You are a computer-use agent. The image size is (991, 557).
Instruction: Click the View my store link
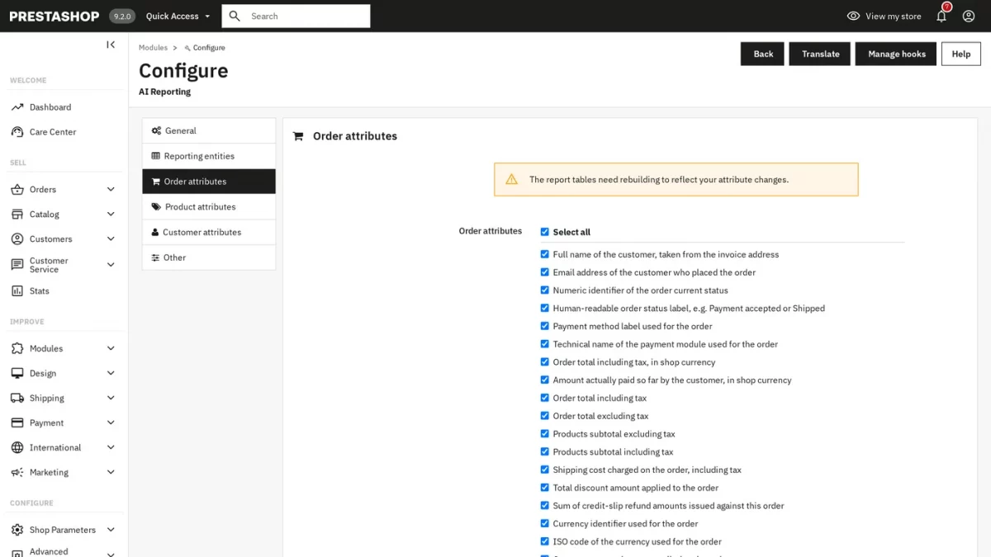(x=884, y=16)
